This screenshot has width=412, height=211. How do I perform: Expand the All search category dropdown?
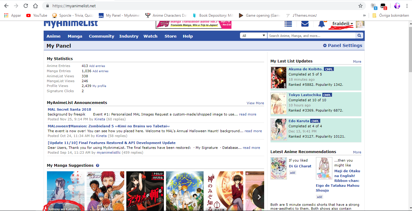(x=253, y=36)
